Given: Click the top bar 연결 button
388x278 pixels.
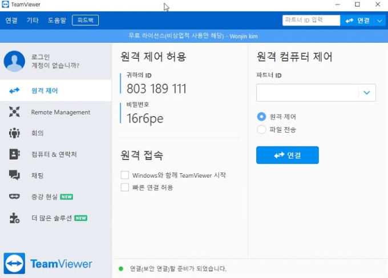Looking at the screenshot, I should pos(357,21).
